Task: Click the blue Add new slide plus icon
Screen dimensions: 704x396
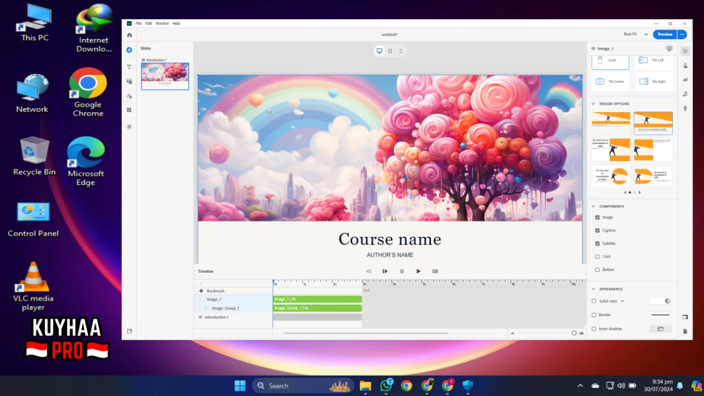Action: [129, 50]
